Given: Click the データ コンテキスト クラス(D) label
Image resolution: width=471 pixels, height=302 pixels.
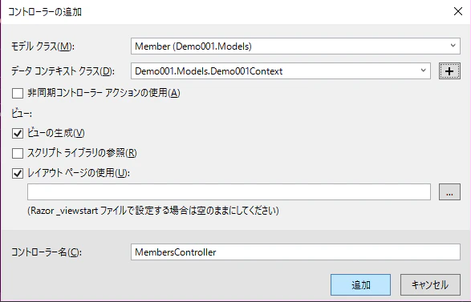Looking at the screenshot, I should (x=63, y=71).
